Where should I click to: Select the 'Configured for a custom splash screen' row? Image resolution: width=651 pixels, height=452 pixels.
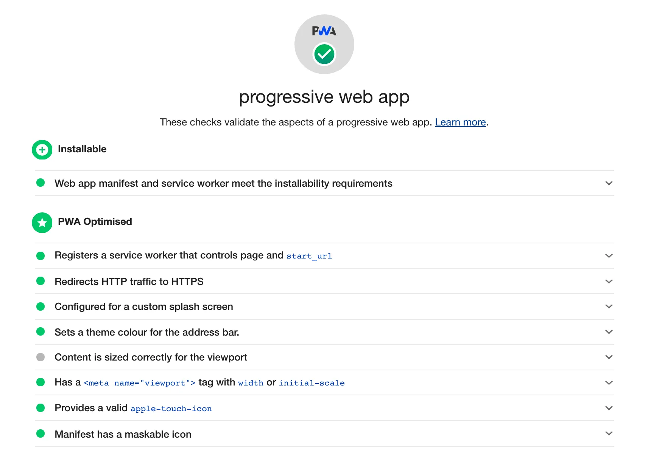pos(144,306)
